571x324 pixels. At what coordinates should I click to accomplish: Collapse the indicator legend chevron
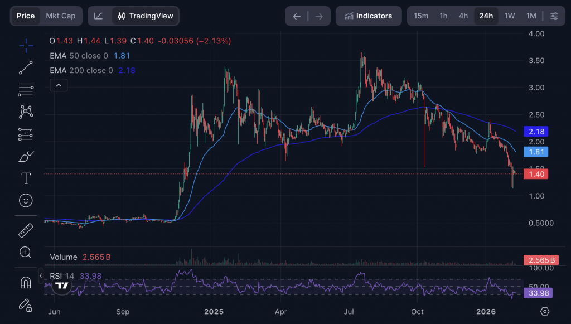click(x=59, y=85)
